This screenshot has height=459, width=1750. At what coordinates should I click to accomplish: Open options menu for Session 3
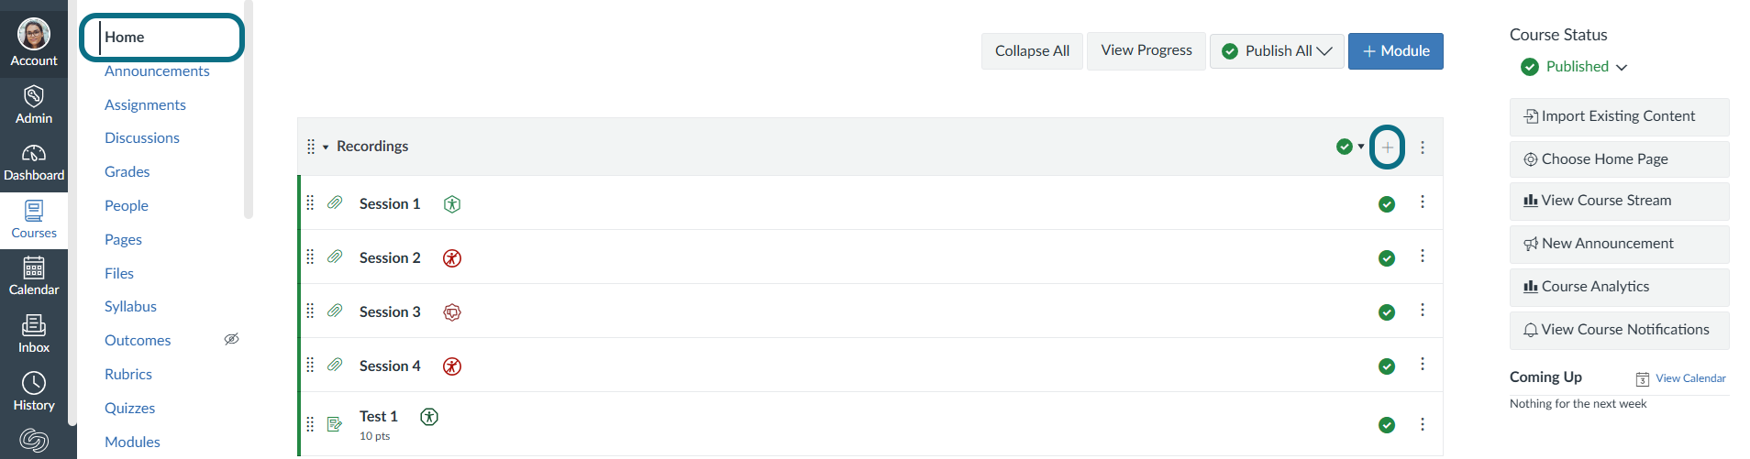tap(1423, 311)
